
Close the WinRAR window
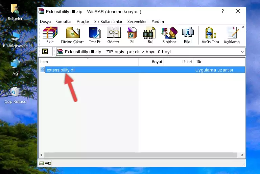tap(238, 11)
